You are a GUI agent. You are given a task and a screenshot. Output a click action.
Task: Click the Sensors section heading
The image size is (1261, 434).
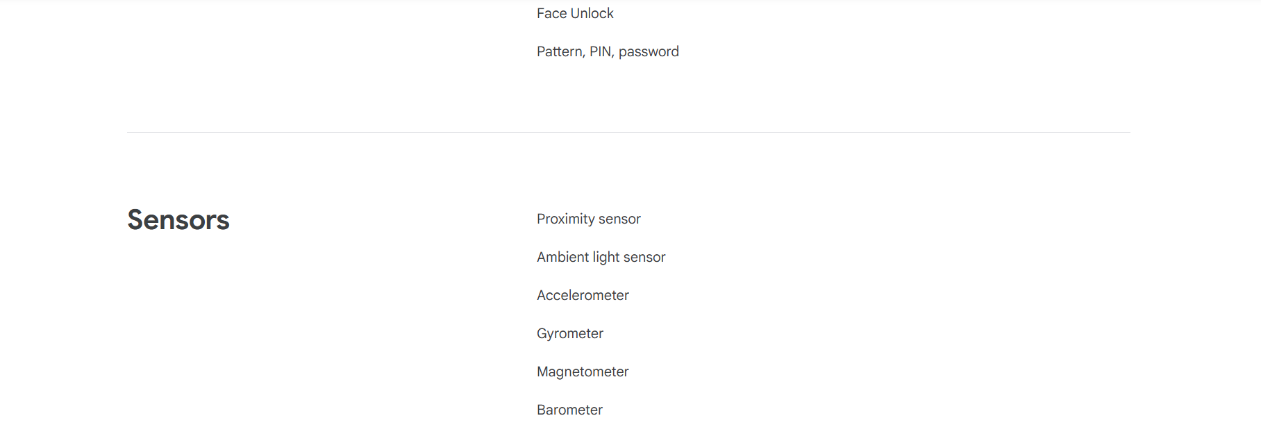178,220
